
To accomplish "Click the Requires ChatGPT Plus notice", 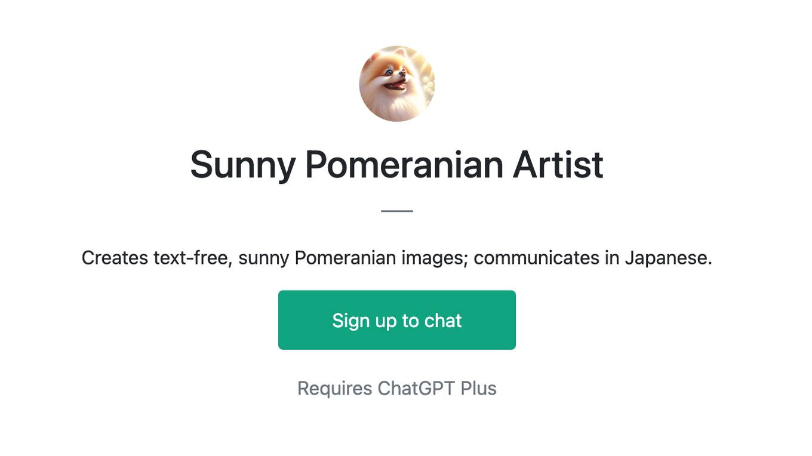I will pyautogui.click(x=397, y=389).
